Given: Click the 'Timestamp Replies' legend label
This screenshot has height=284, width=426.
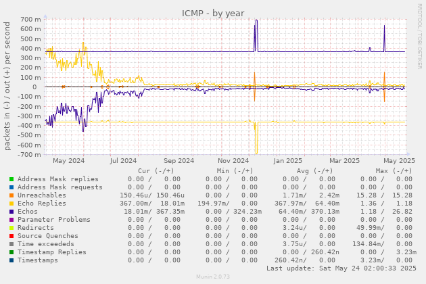Looking at the screenshot, I should pyautogui.click(x=52, y=252).
